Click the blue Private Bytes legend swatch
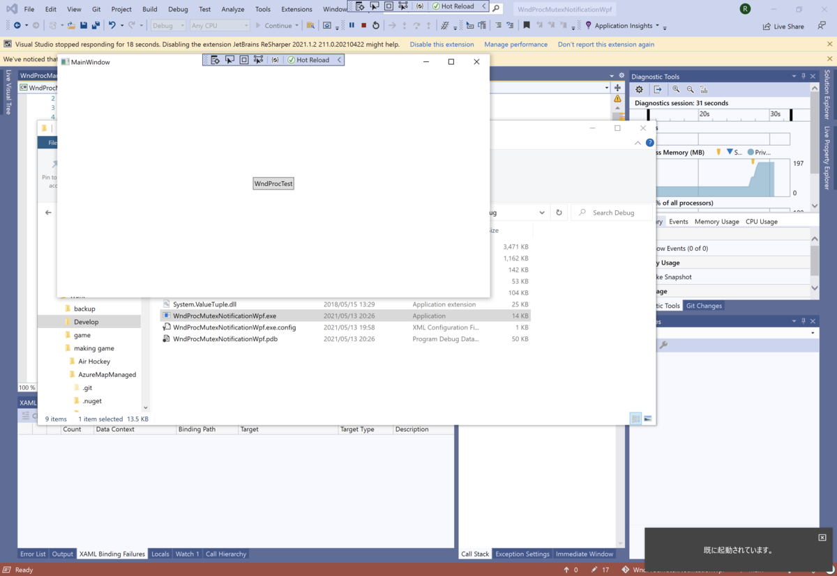837x576 pixels. (751, 152)
